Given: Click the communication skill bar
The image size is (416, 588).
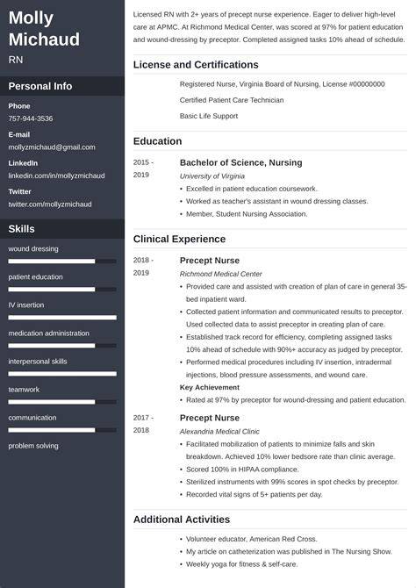Looking at the screenshot, I should (62, 430).
